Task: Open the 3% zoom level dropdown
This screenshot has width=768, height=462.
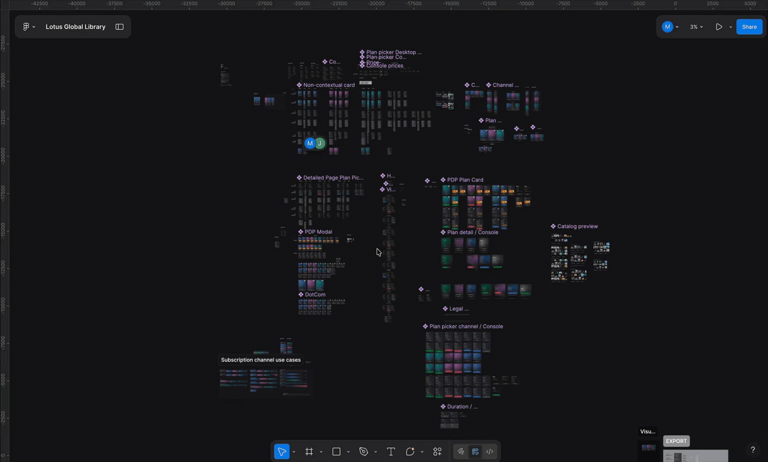Action: click(696, 27)
